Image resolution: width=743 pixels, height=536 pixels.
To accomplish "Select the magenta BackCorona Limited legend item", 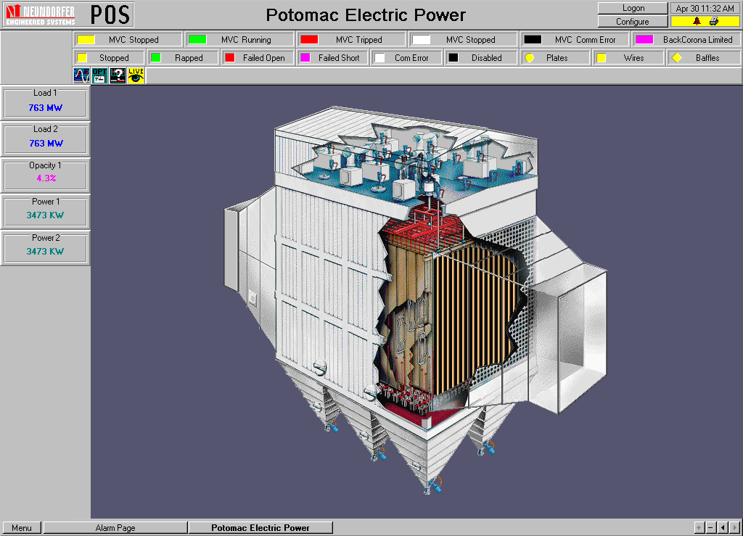I will 686,40.
